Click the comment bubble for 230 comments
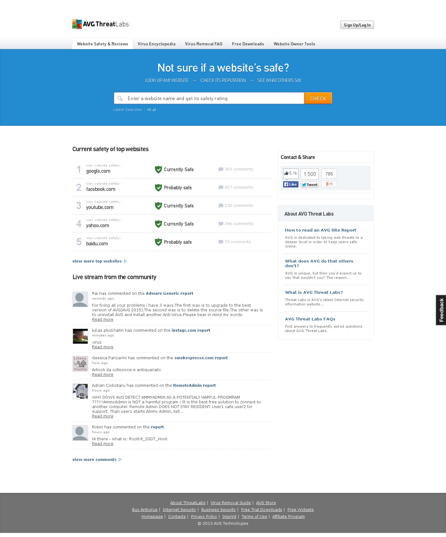The width and height of the screenshot is (446, 537). tap(221, 206)
